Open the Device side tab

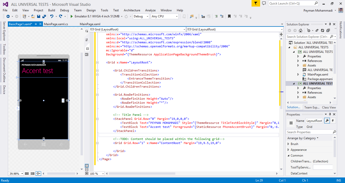4,90
